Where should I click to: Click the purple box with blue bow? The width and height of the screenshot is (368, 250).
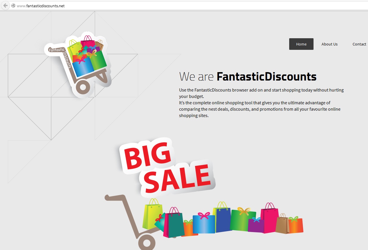point(256,225)
